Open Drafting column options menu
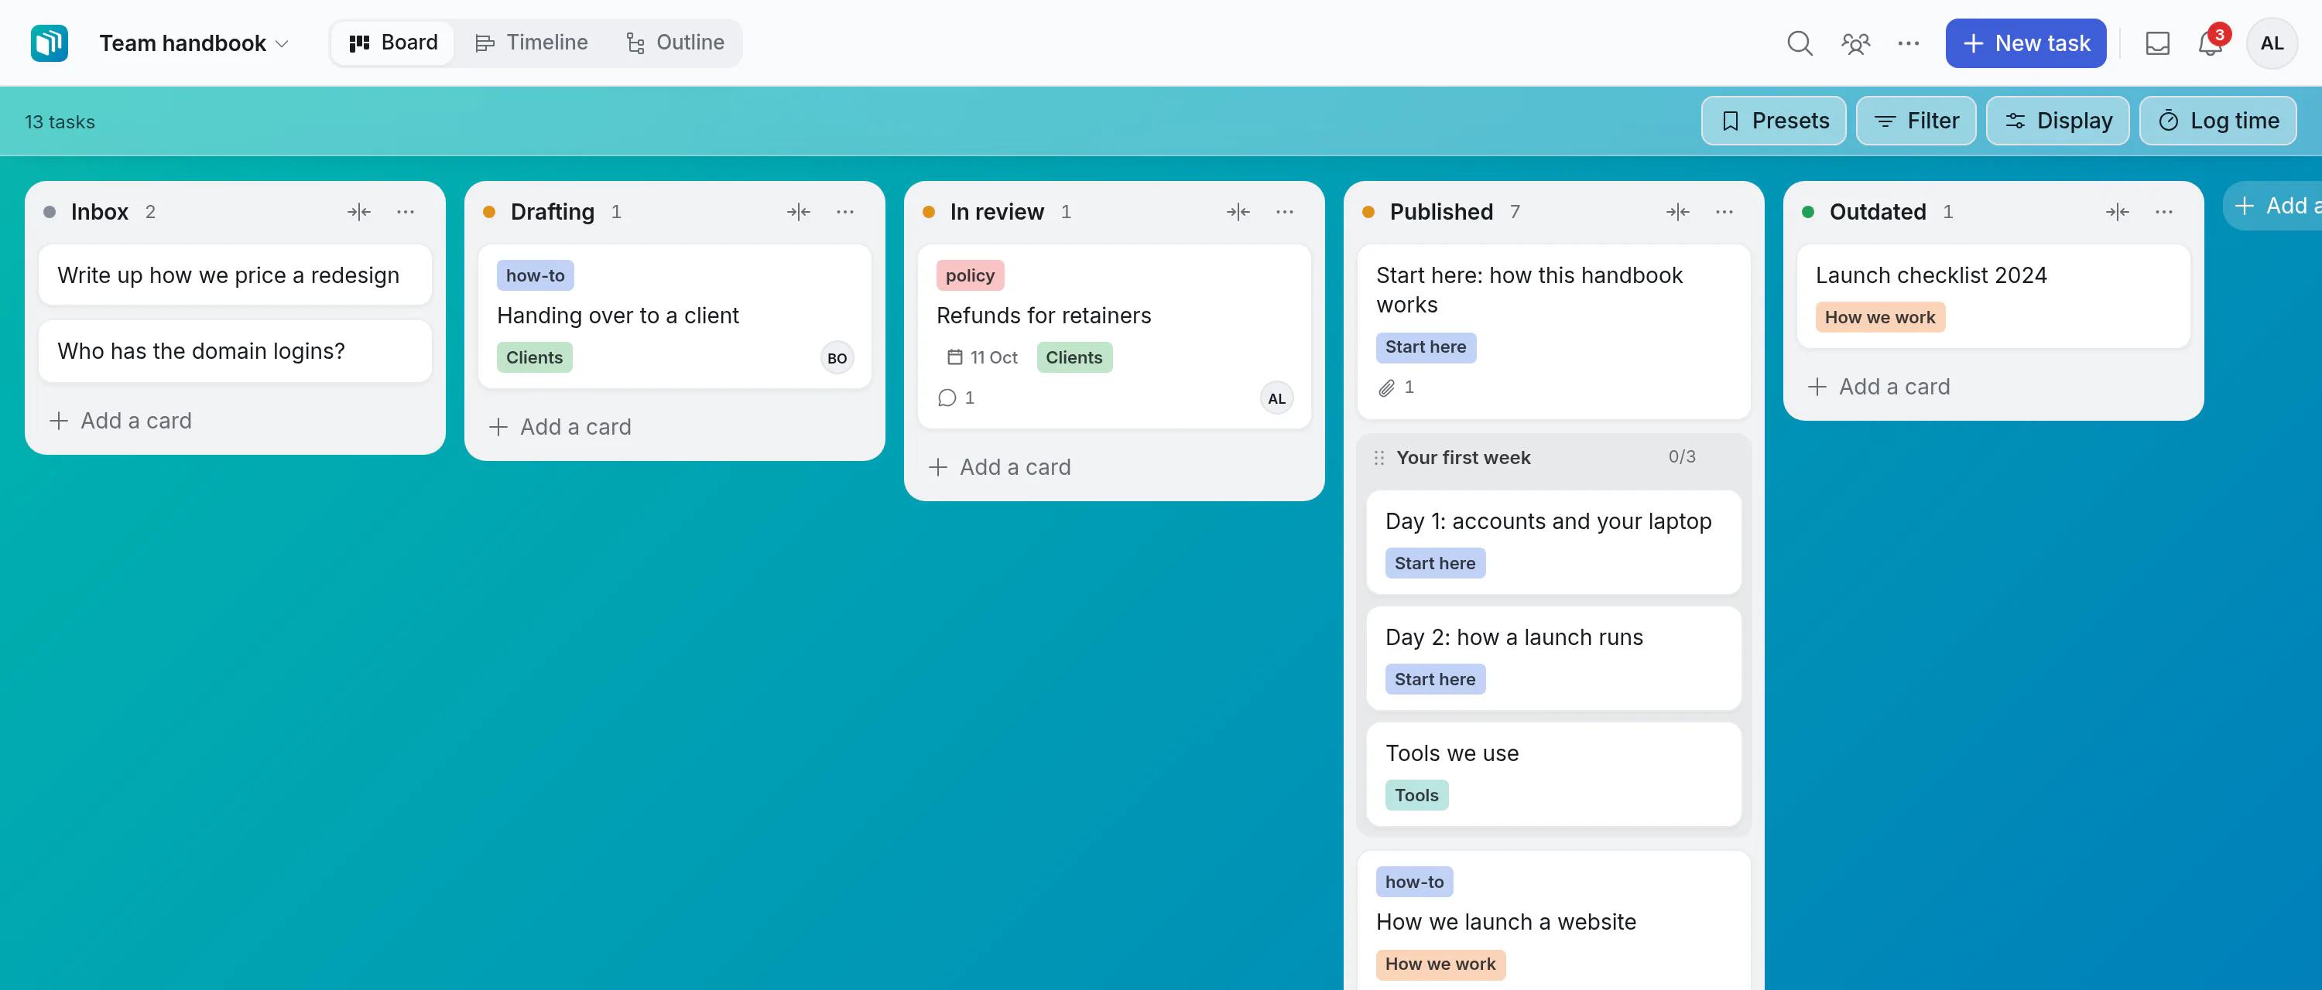This screenshot has height=990, width=2322. (x=844, y=212)
